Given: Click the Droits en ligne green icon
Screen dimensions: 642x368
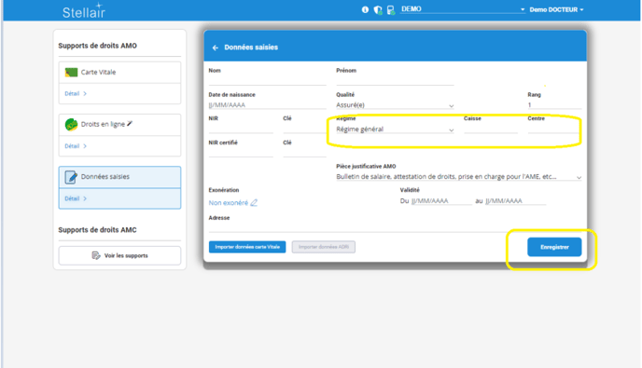Looking at the screenshot, I should pyautogui.click(x=71, y=124).
